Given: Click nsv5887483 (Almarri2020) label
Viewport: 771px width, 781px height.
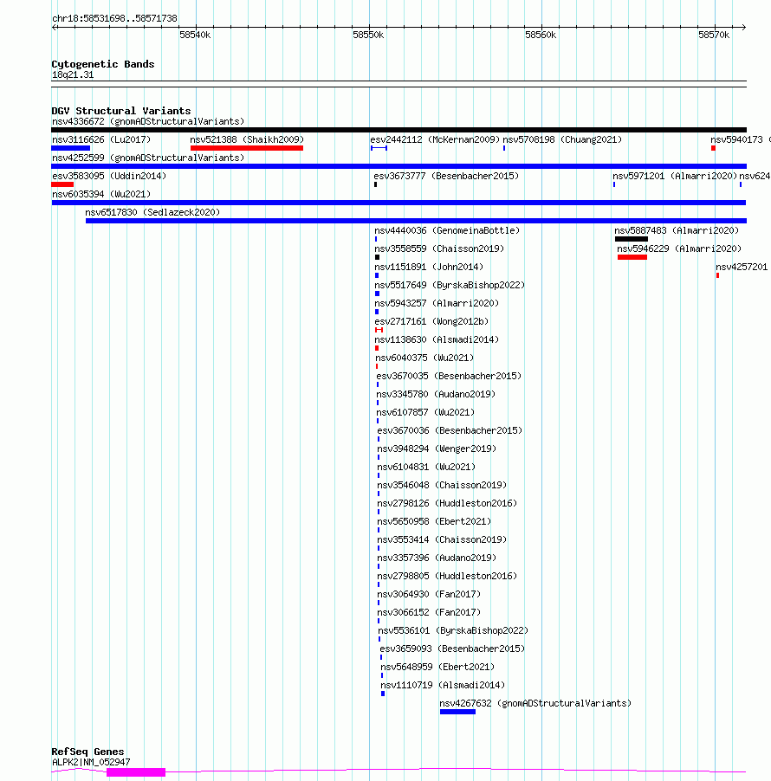Looking at the screenshot, I should click(x=677, y=230).
